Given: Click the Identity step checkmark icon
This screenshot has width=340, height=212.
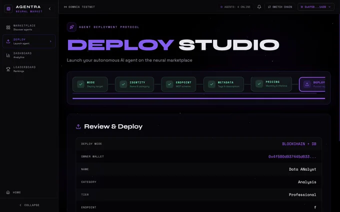Looking at the screenshot, I should (x=123, y=84).
